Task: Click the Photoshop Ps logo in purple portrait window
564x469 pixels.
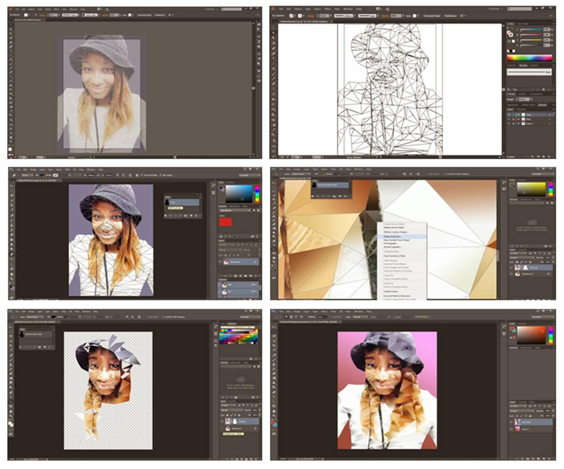Action: click(11, 170)
